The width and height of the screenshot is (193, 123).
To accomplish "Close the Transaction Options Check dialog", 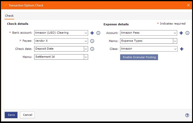I will click(188, 5).
